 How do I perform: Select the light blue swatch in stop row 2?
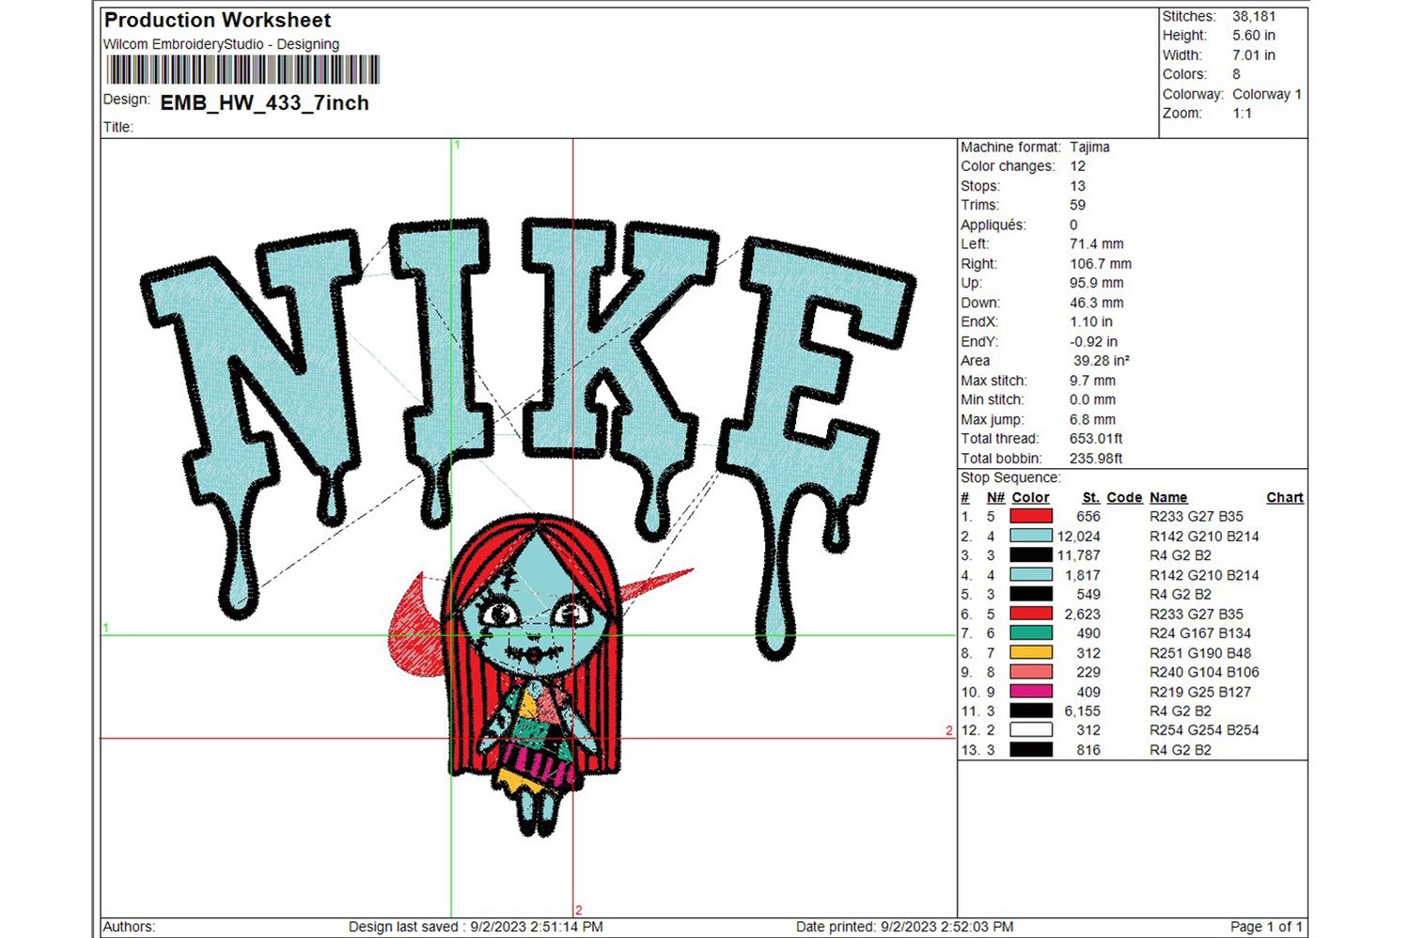(x=1031, y=536)
